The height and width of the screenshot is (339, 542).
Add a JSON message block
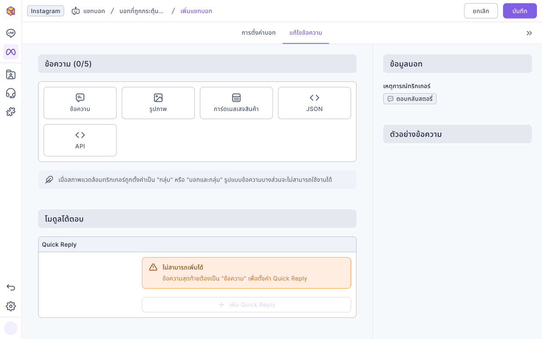point(315,103)
